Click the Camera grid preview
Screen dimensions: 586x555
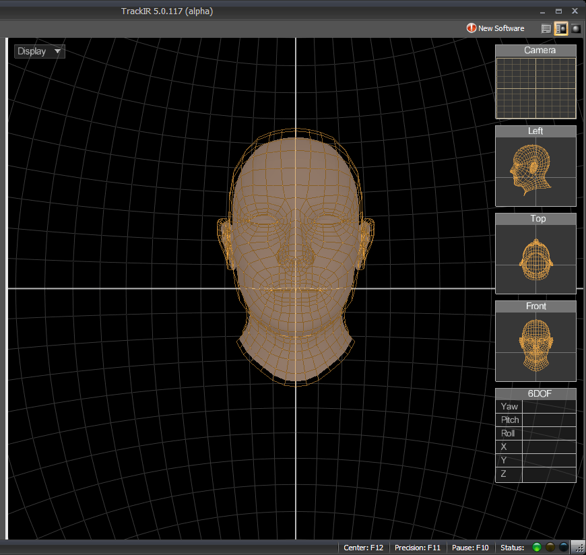click(535, 88)
